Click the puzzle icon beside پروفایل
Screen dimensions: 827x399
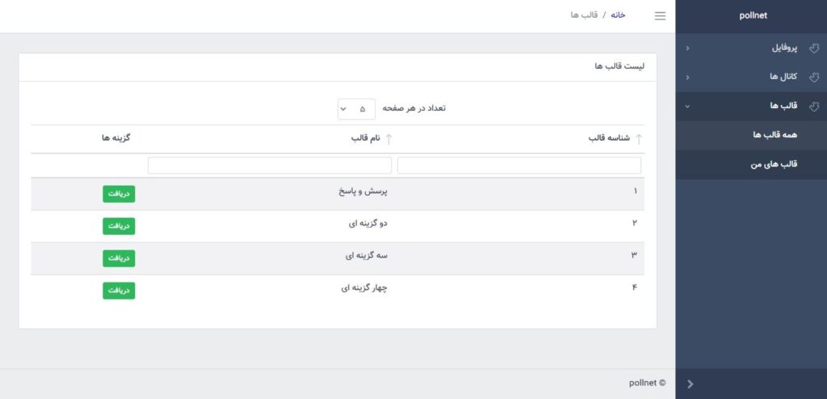(x=814, y=48)
